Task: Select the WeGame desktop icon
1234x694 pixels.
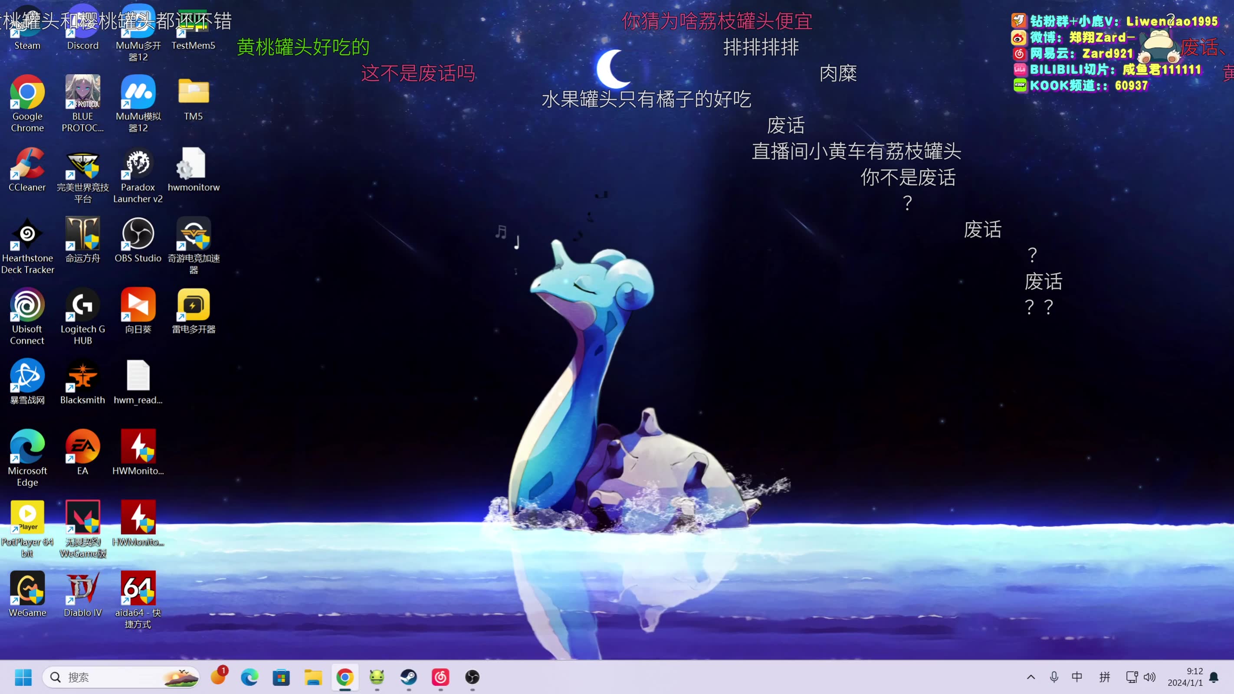Action: (x=27, y=595)
